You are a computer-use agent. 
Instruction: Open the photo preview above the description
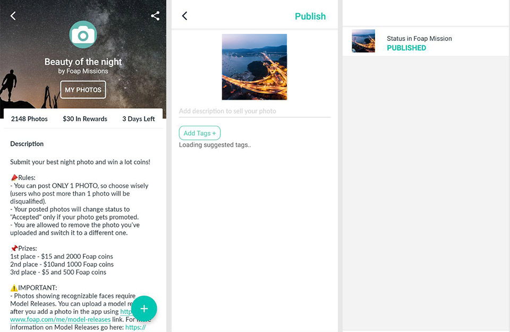(254, 67)
